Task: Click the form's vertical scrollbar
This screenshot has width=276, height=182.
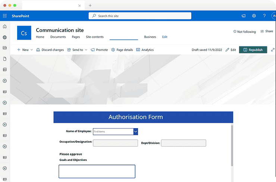Action: 232,146
